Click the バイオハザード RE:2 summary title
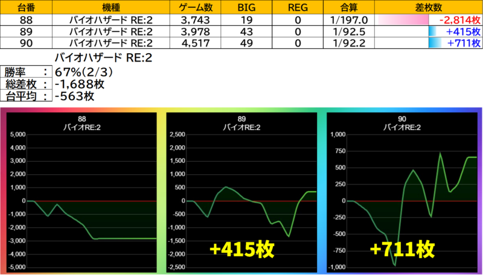Screen dimensions: 483x275 [103, 58]
